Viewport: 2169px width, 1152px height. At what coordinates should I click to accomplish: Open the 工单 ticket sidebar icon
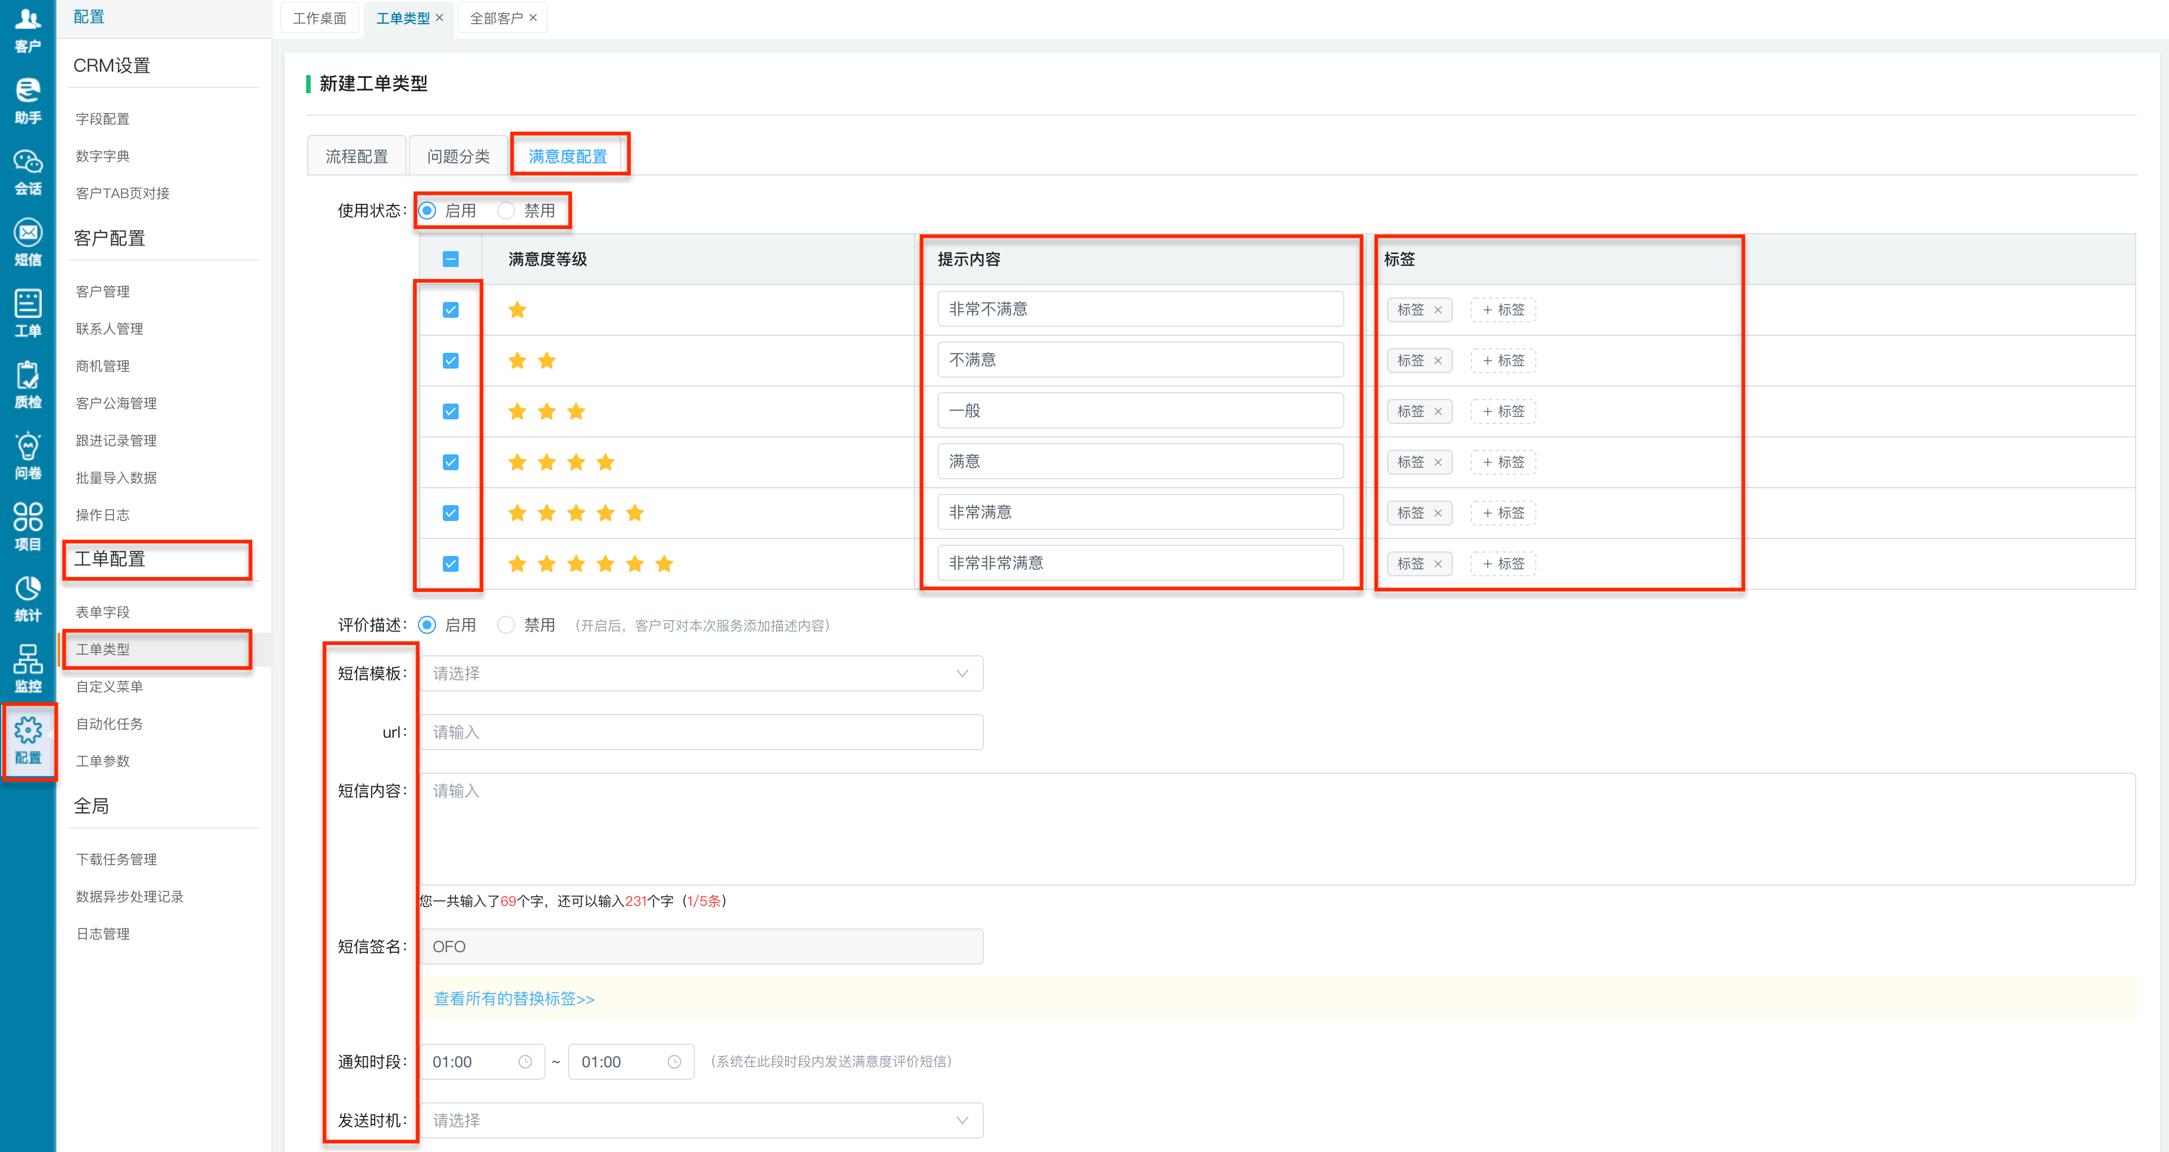pyautogui.click(x=28, y=313)
